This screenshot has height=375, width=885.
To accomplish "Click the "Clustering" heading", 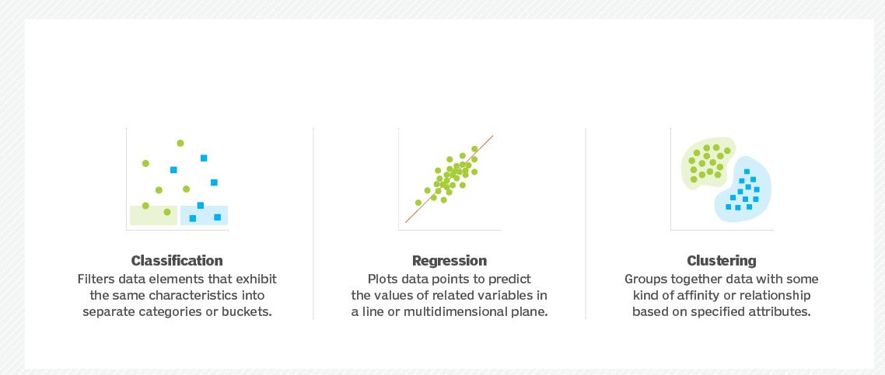I will tap(722, 261).
